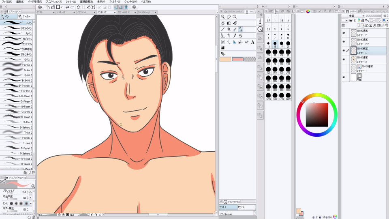Adjust brush size stepper arrows
This screenshot has height=219, width=389.
[x=28, y=192]
